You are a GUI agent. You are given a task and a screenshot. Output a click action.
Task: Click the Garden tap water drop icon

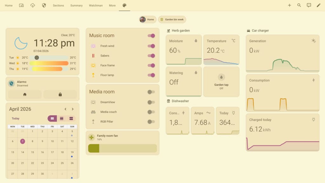tap(221, 77)
